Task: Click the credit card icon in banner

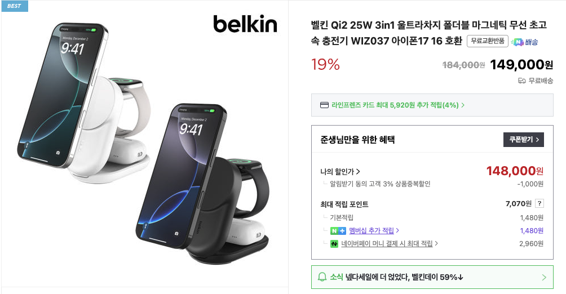Action: click(324, 105)
